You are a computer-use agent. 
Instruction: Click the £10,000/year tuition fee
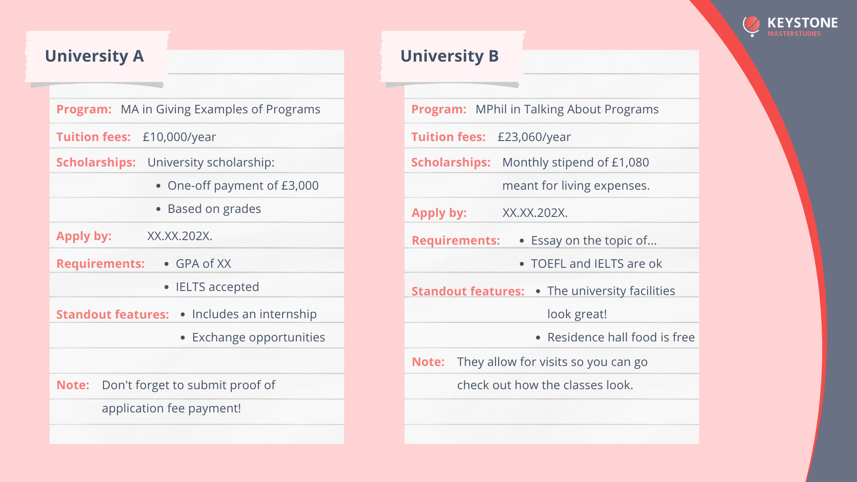point(179,137)
